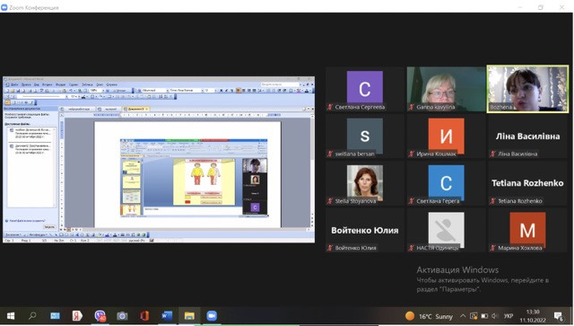Select the large Ліна Василівна name tile
The height and width of the screenshot is (326, 574).
(527, 136)
